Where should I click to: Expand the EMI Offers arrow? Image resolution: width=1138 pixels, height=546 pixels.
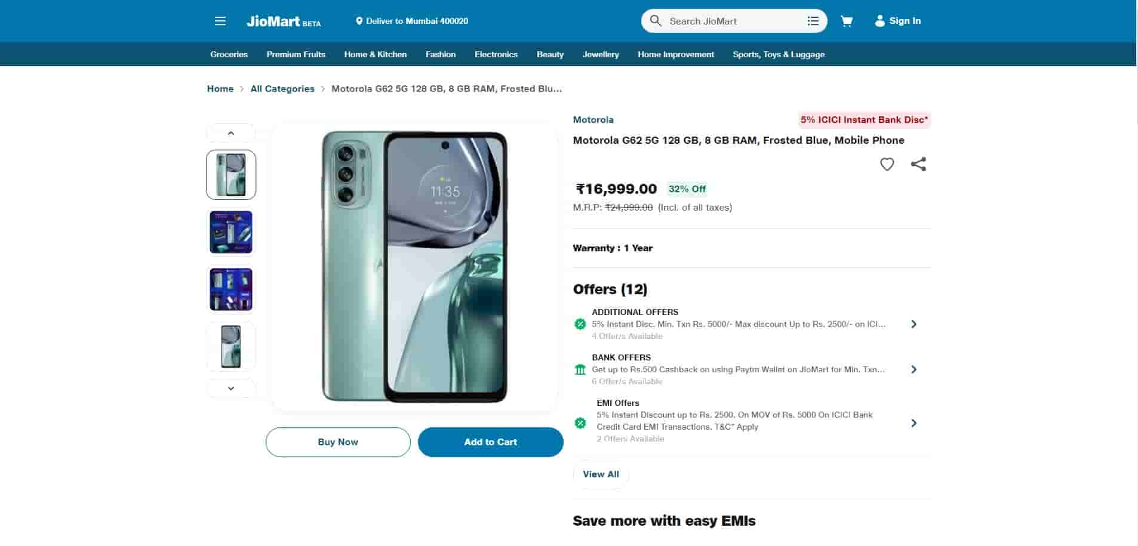click(914, 423)
